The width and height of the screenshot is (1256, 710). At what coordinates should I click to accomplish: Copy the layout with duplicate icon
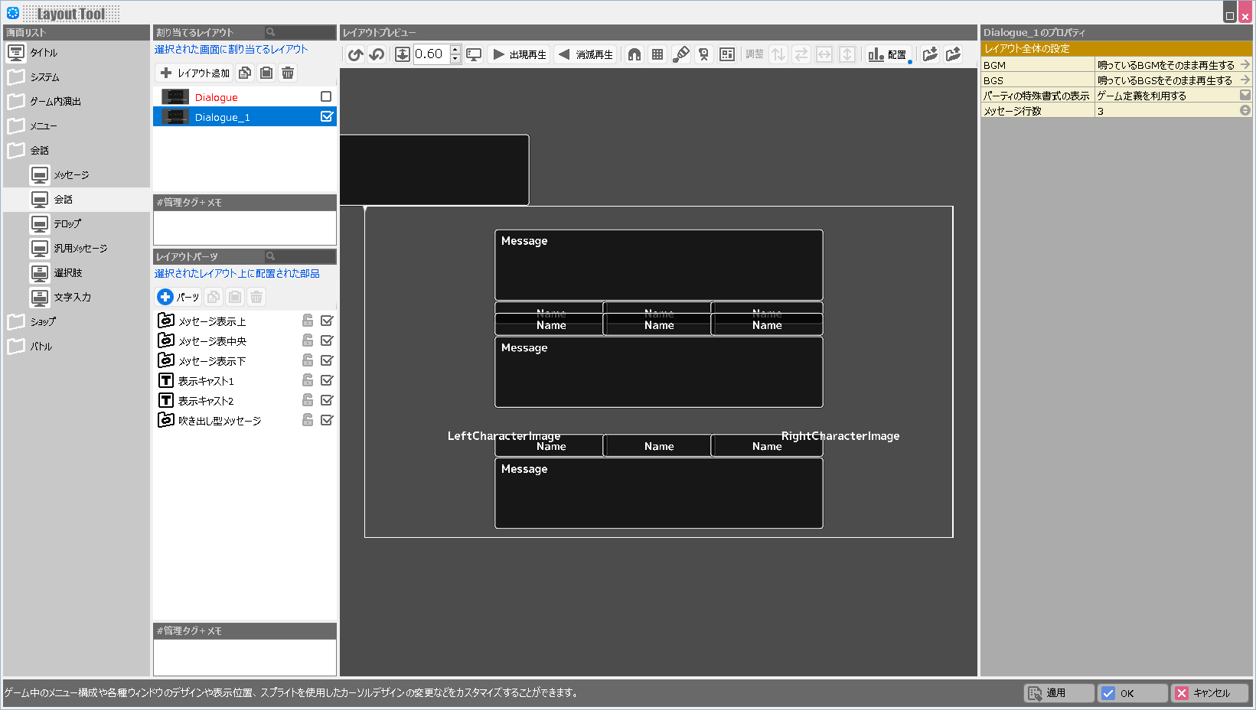(245, 73)
